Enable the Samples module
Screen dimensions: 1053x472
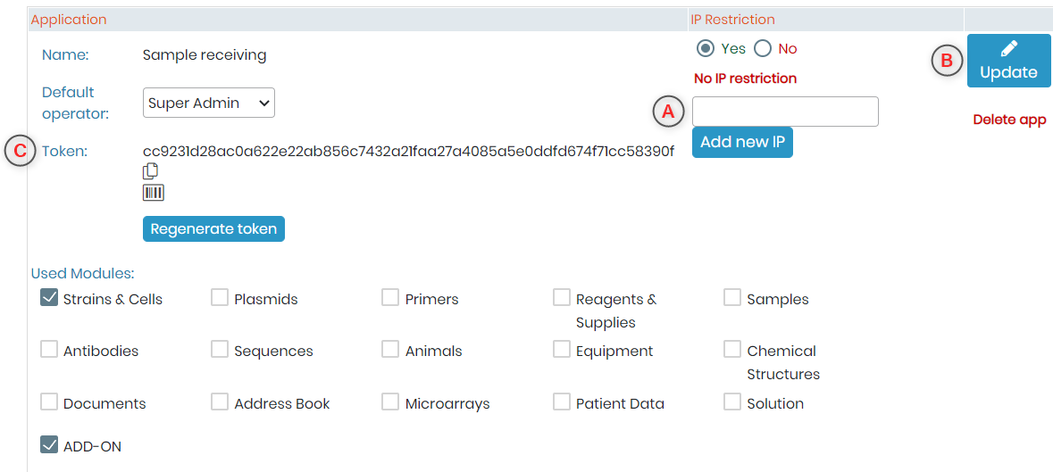(x=732, y=297)
